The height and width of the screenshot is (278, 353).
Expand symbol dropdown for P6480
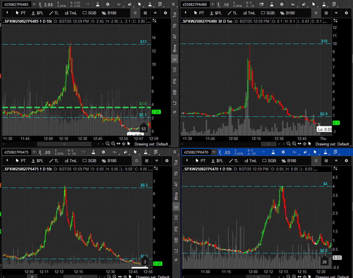coord(213,4)
